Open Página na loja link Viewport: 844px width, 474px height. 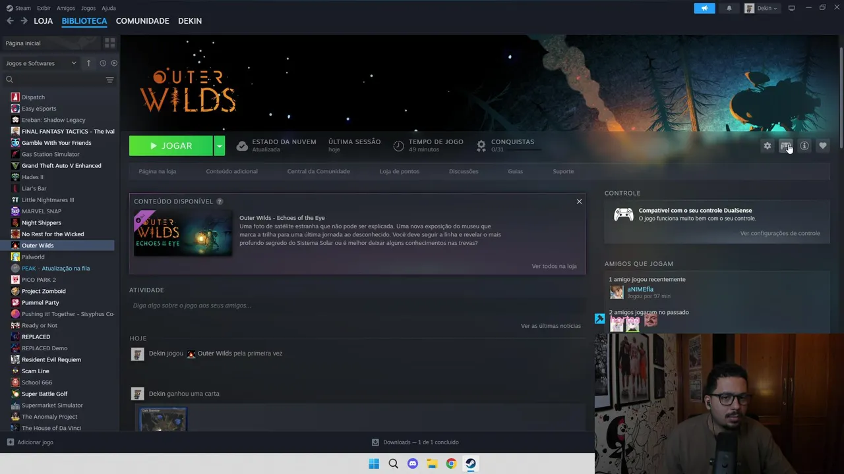[x=158, y=171]
